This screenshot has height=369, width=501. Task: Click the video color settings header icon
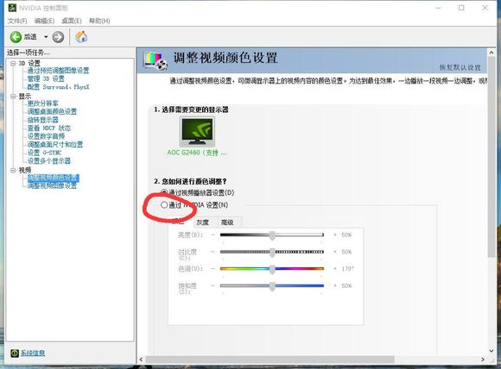tap(155, 60)
